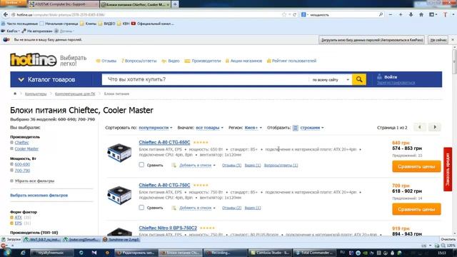
Task: Zoom in with the plus toolbar icon
Action: point(401,14)
